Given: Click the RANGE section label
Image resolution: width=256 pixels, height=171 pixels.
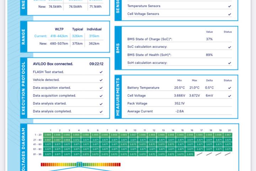Looking at the screenshot, I should [x=23, y=37].
